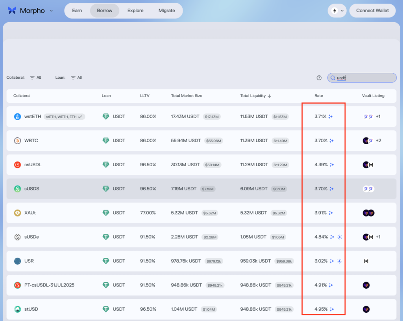The width and height of the screenshot is (403, 321).
Task: Click the PT-csUSDL-31JUL2025 token icon
Action: [x=17, y=285]
